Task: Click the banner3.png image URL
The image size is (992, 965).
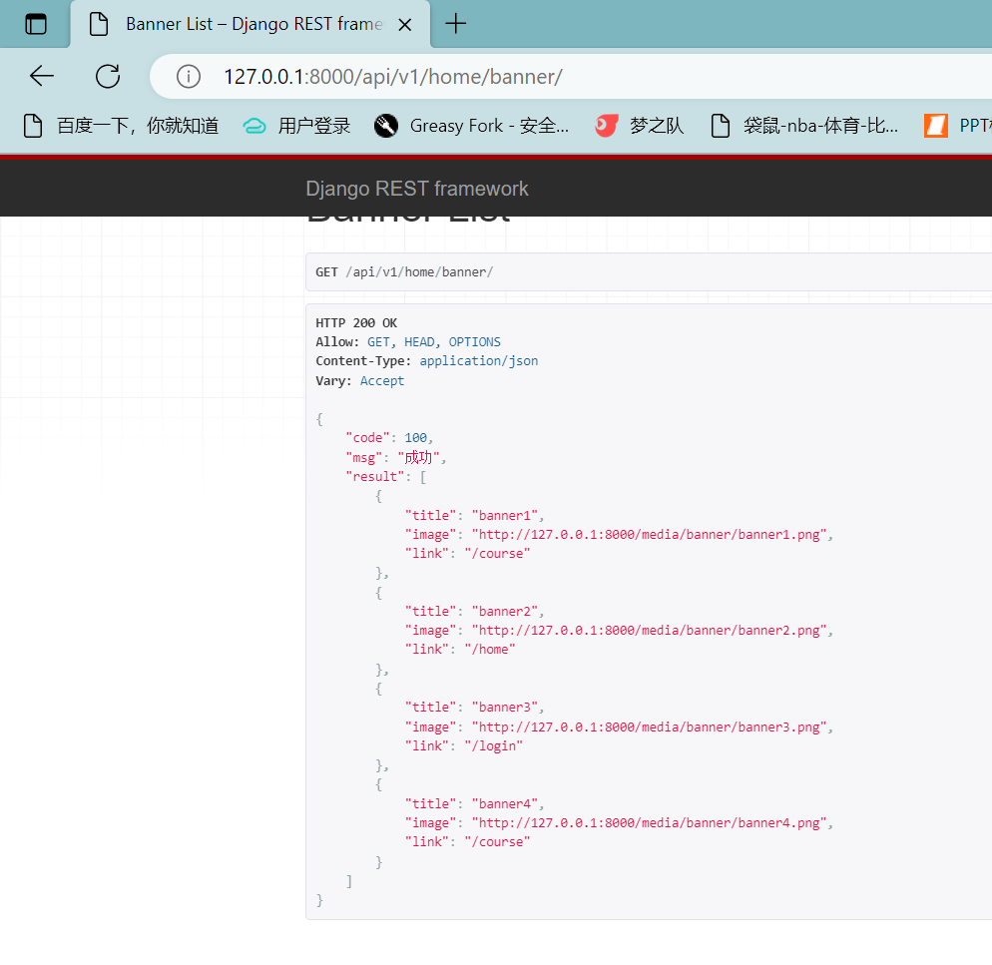Action: 650,727
